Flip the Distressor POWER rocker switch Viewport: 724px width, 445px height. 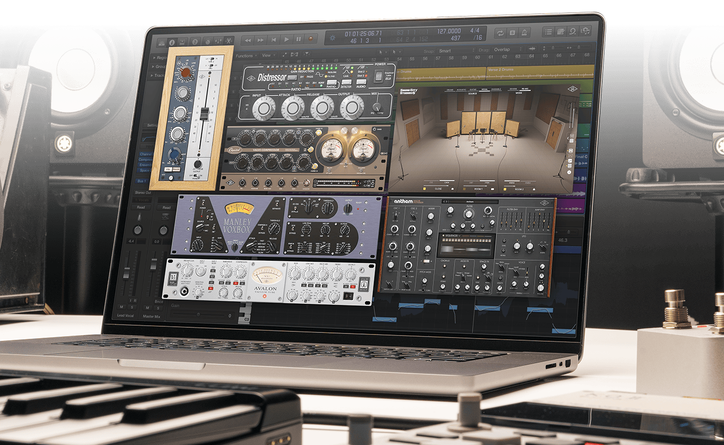tap(379, 75)
